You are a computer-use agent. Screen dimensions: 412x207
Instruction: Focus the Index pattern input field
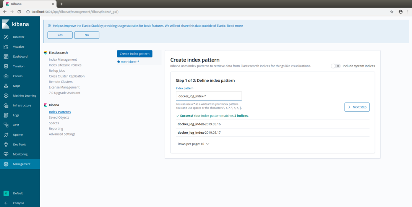click(x=209, y=96)
